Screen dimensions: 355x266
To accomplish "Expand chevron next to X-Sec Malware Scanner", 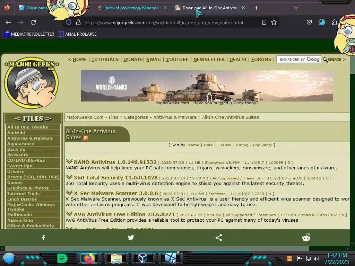I will (x=69, y=193).
